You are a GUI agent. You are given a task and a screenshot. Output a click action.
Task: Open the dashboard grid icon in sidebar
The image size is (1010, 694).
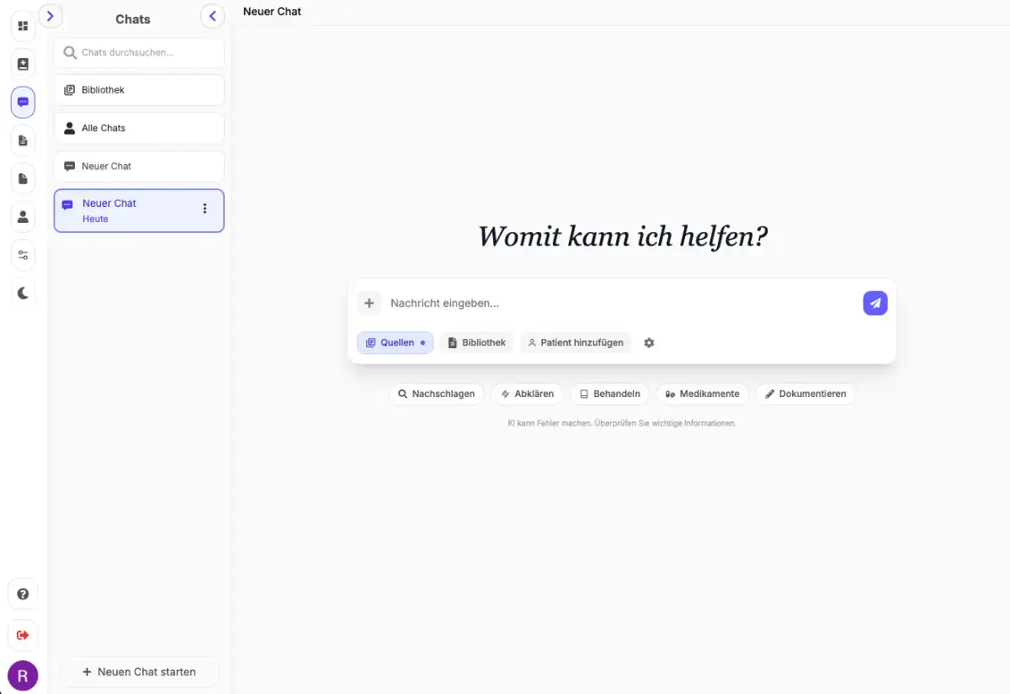[23, 26]
